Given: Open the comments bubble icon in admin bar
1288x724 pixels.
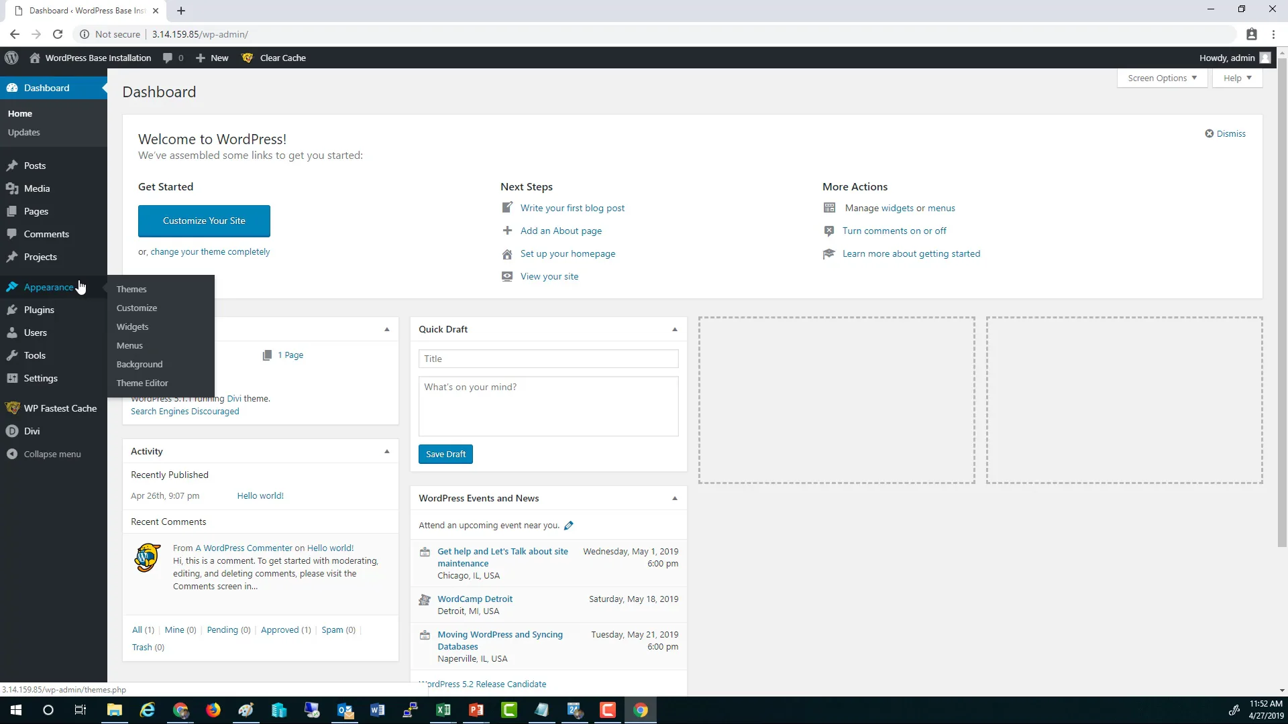Looking at the screenshot, I should (168, 58).
